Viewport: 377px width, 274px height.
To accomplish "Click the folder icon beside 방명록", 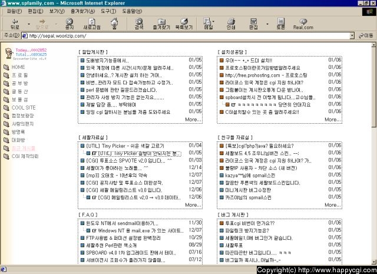I will (6, 132).
